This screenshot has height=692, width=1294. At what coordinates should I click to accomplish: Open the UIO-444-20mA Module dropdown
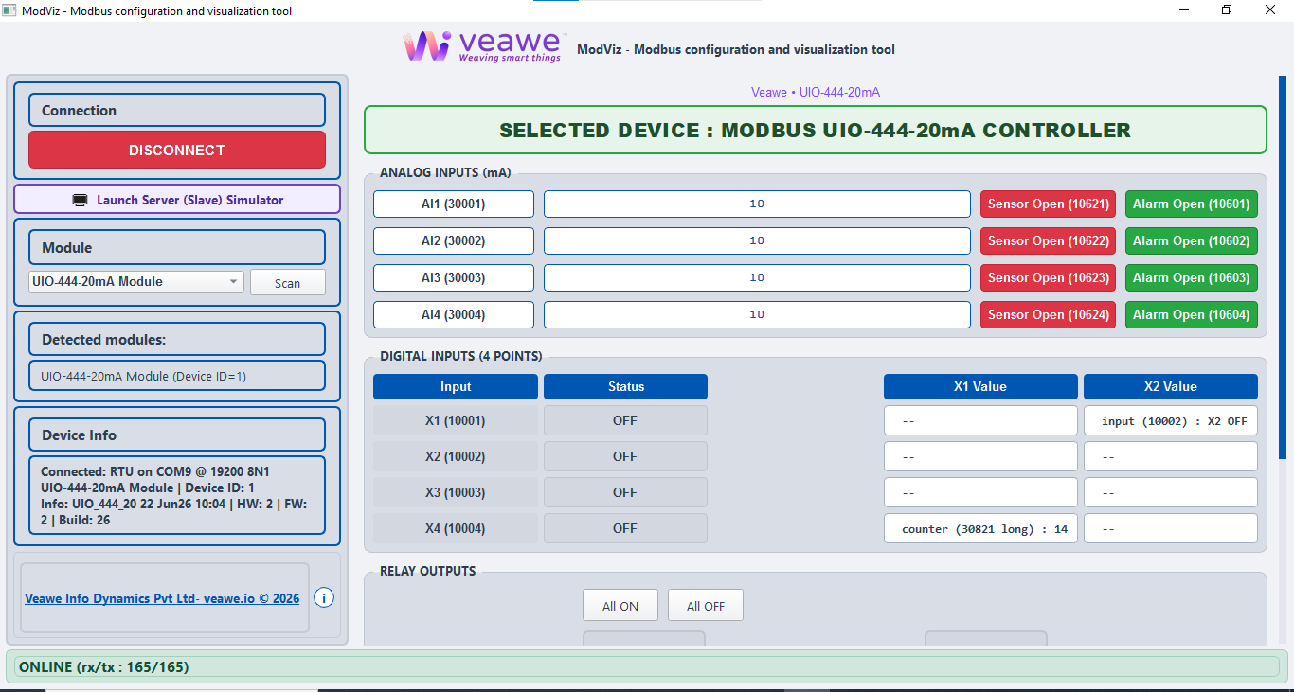coord(136,281)
